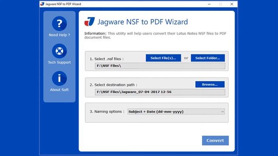
Task: Open the About Soft info icon
Action: click(60, 78)
